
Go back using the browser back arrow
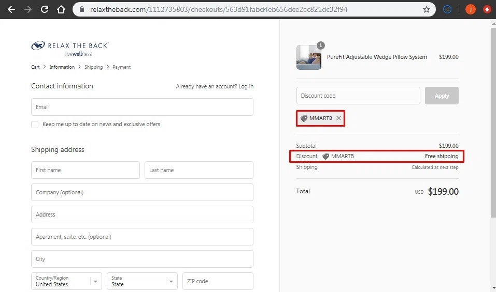[x=11, y=9]
